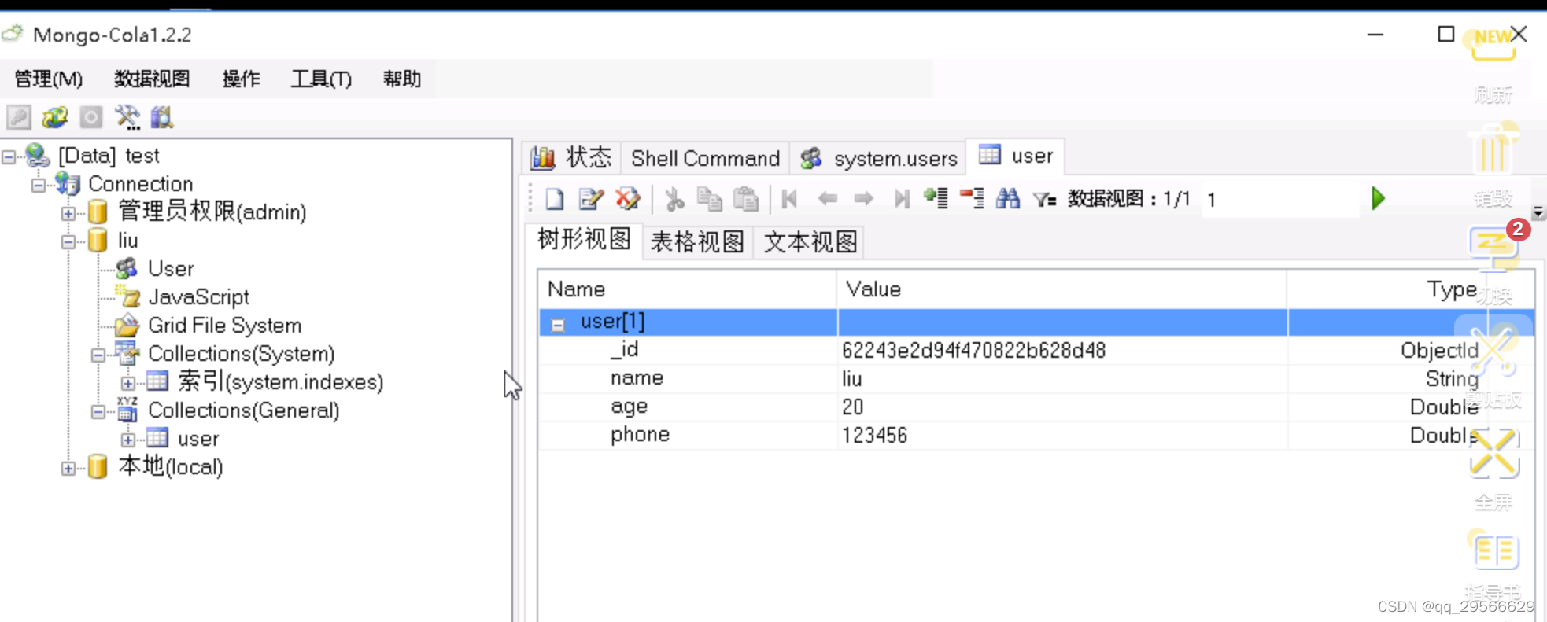Click the binoculars find icon
This screenshot has width=1547, height=622.
click(1008, 199)
